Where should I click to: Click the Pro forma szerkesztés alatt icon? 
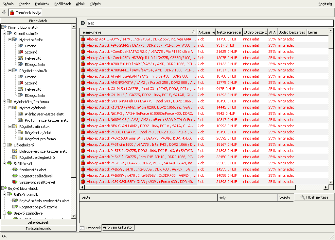pyautogui.click(x=21, y=120)
